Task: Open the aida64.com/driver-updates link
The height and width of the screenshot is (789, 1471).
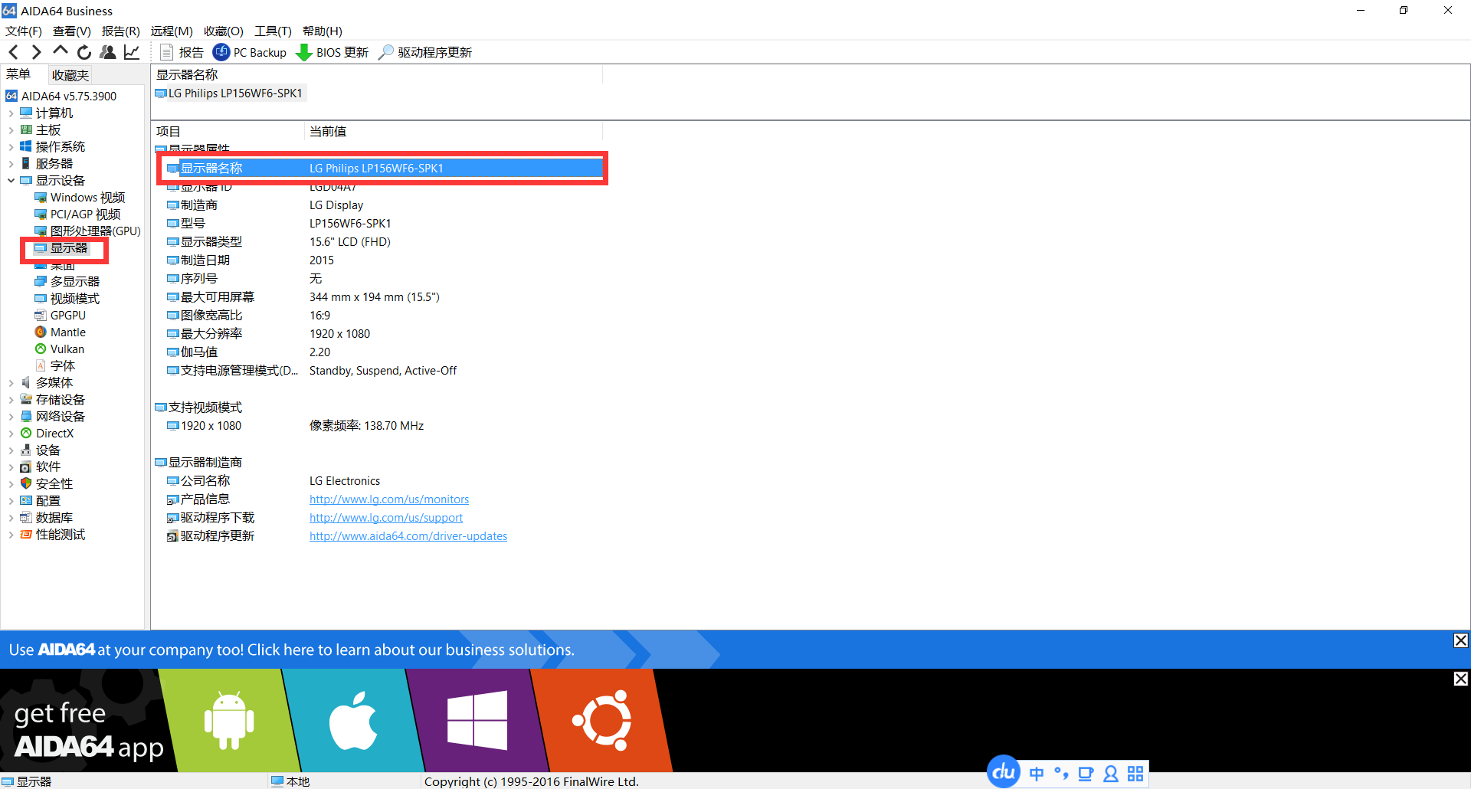Action: click(x=408, y=536)
